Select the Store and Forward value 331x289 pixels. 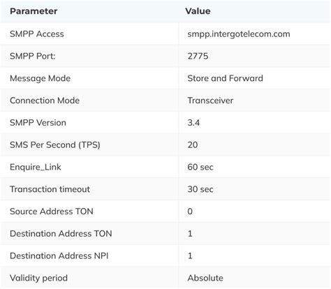coord(226,78)
